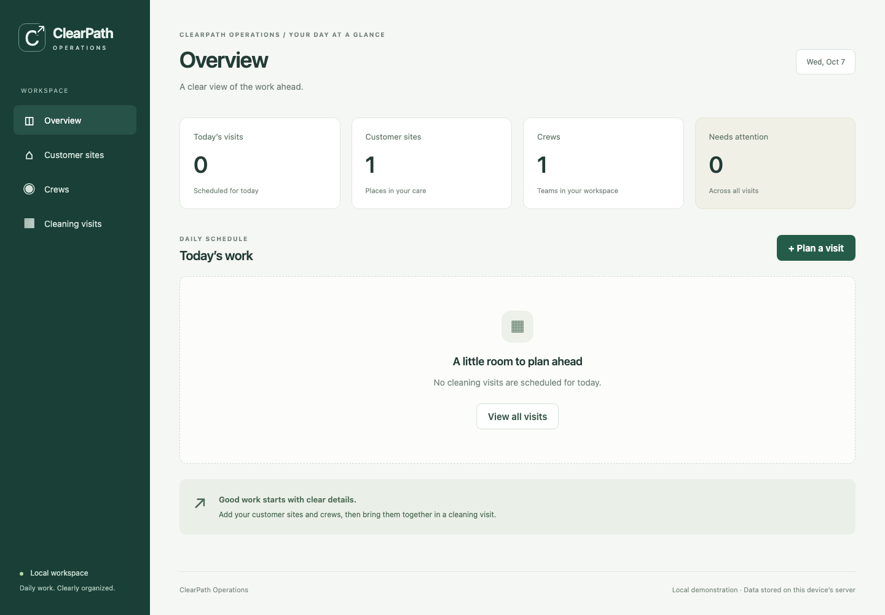Click the ClearPath Operations footer text

[x=214, y=590]
